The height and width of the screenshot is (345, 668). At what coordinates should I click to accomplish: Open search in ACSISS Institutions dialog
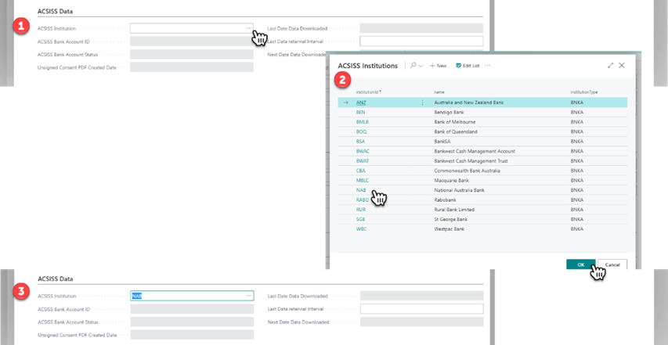click(x=413, y=66)
